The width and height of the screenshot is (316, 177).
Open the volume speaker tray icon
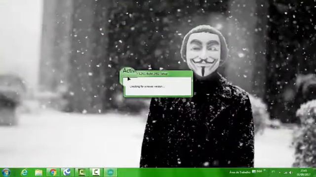[291, 173]
